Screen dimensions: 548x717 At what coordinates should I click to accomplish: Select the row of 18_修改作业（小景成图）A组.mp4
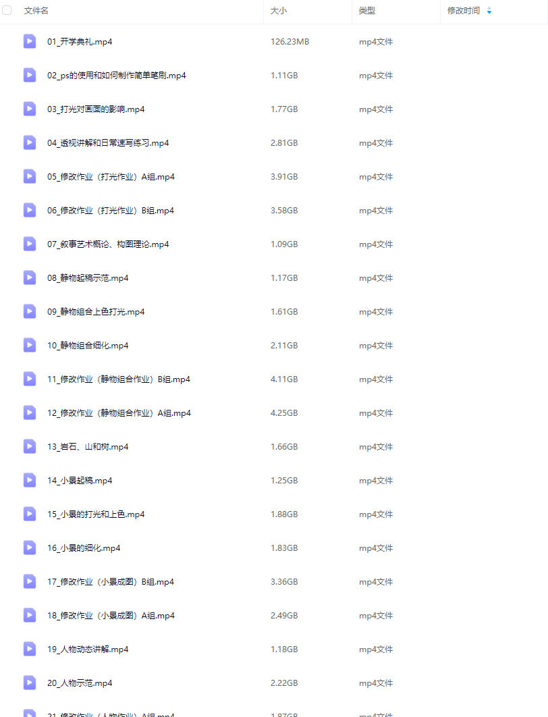click(274, 616)
